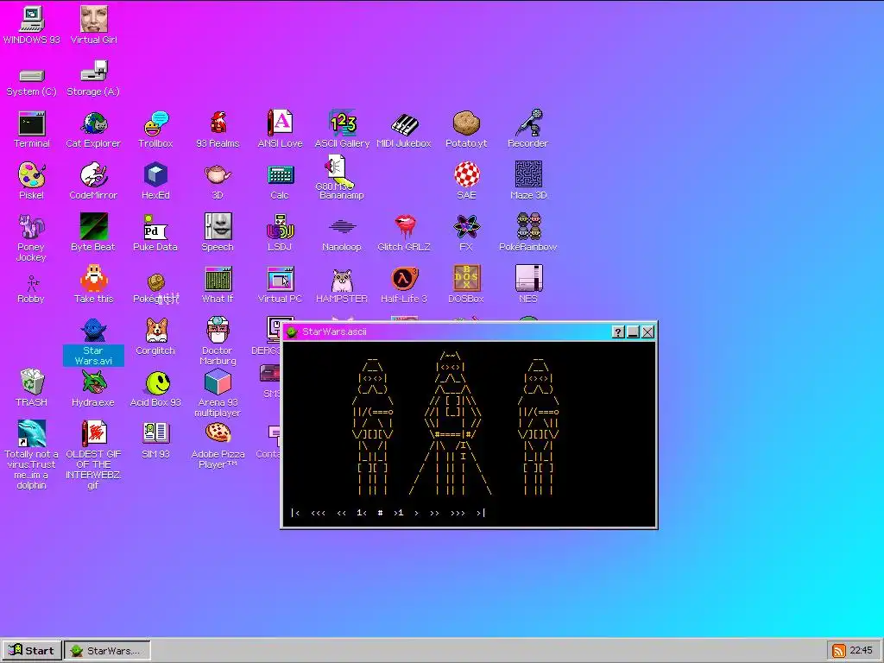Open the HAMPSTER icon
This screenshot has width=884, height=663.
coord(342,285)
